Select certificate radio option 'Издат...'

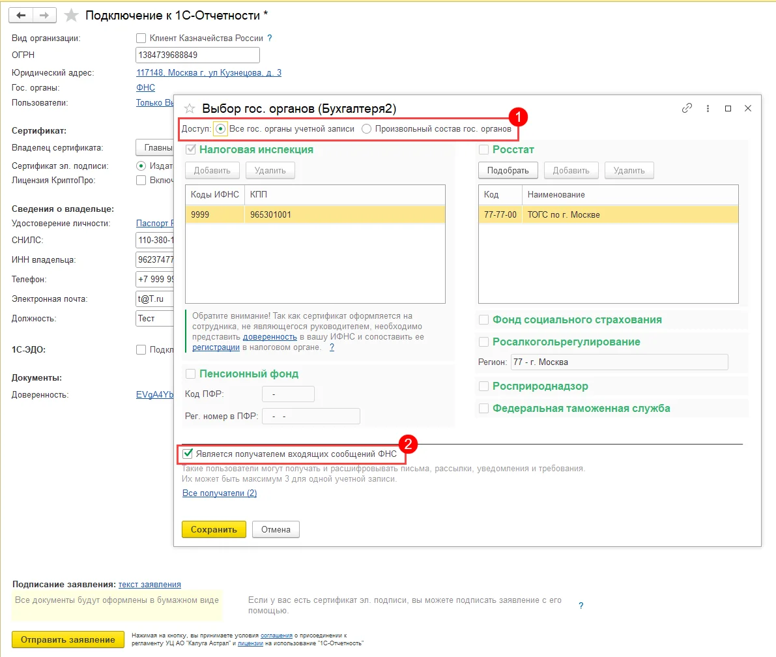[141, 166]
